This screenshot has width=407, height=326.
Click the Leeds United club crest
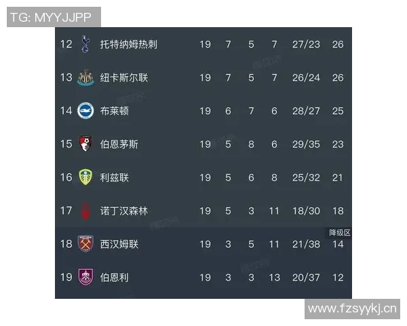pos(85,177)
